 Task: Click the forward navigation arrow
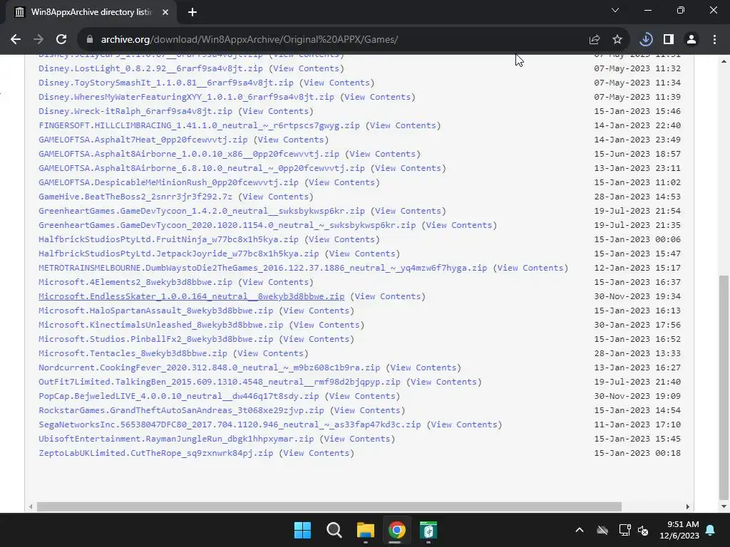pos(38,40)
